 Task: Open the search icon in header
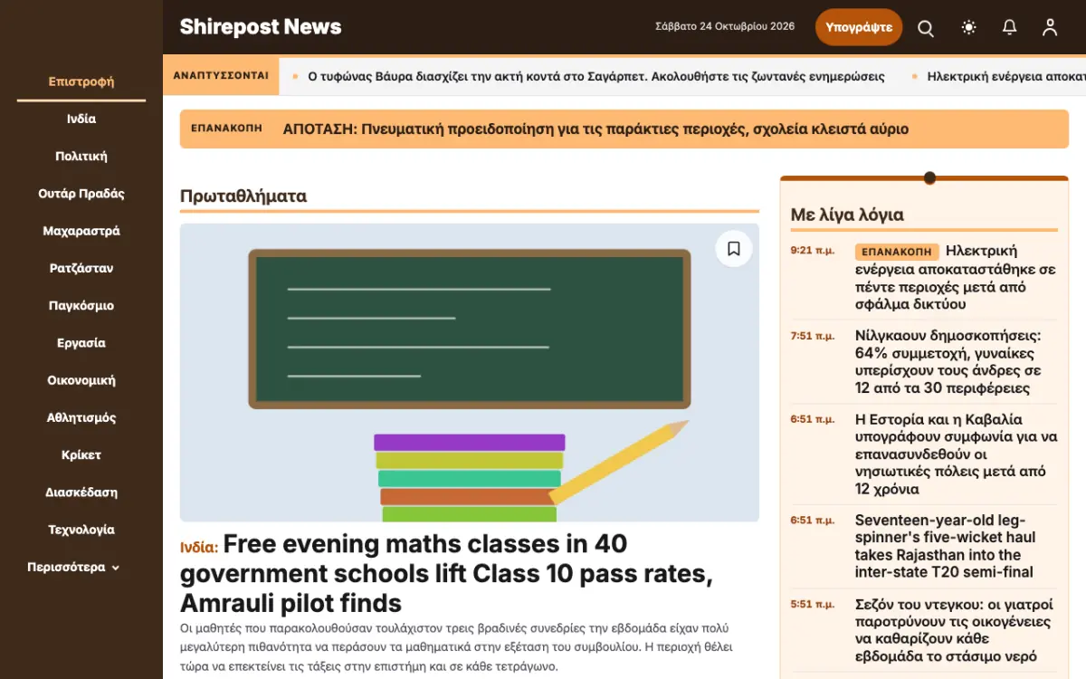(x=926, y=28)
